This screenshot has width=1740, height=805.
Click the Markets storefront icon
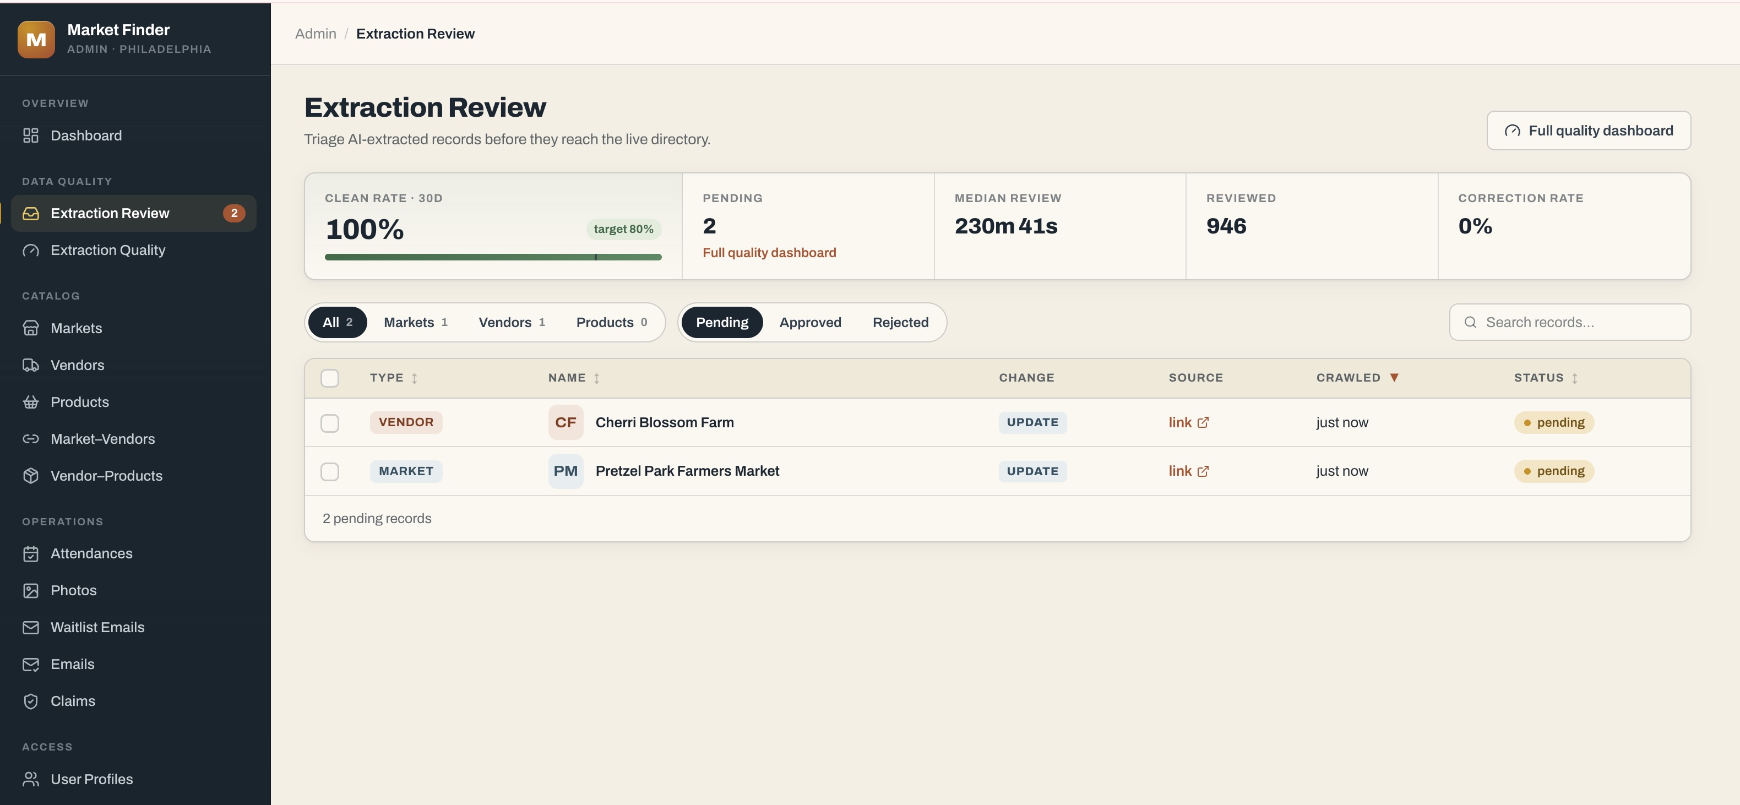(x=30, y=328)
